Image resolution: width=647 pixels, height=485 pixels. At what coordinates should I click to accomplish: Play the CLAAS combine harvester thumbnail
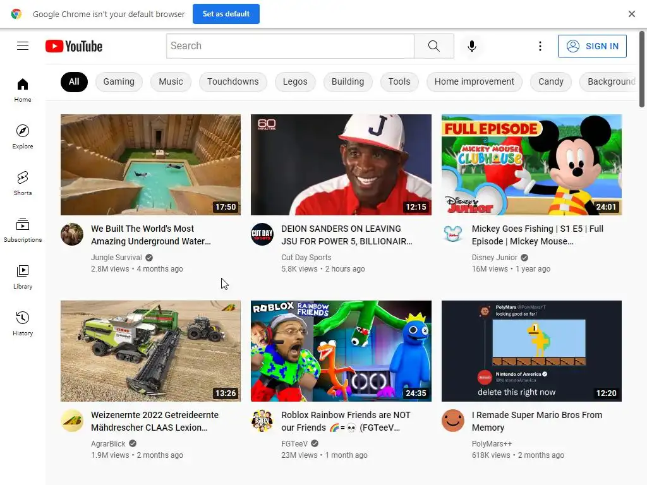click(150, 351)
